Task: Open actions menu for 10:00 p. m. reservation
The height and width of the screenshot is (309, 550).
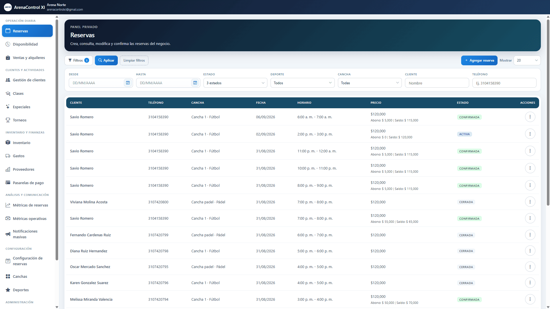Action: tap(530, 168)
